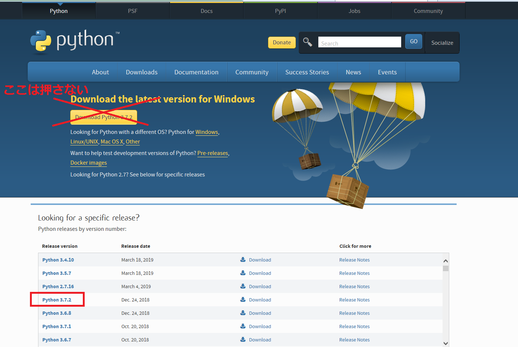Image resolution: width=518 pixels, height=347 pixels.
Task: Follow the Other OS link
Action: (x=133, y=142)
